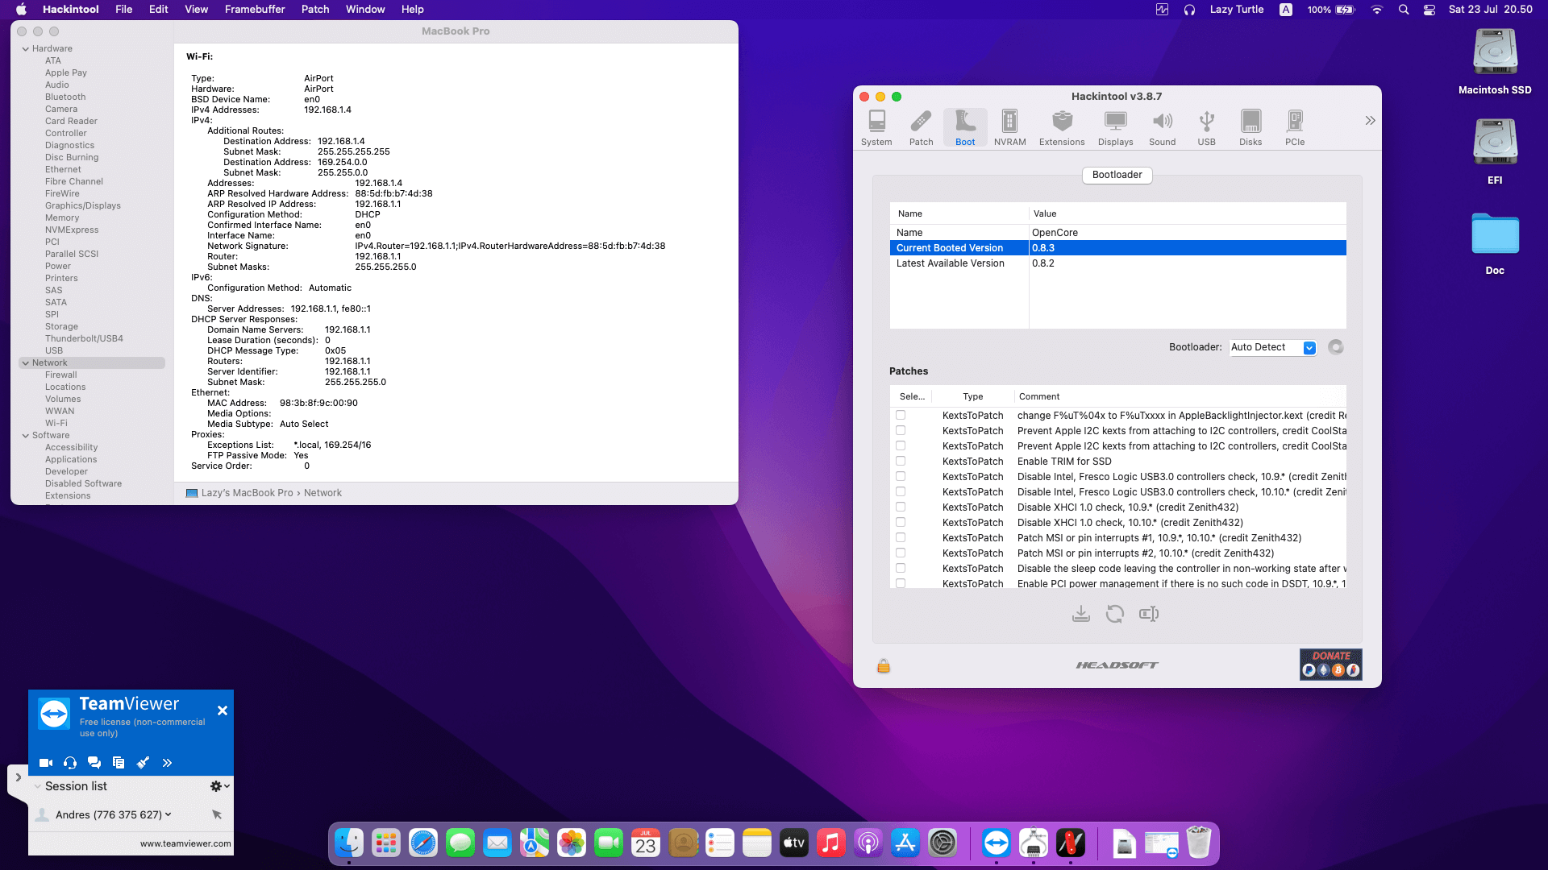Image resolution: width=1548 pixels, height=870 pixels.
Task: Open the TeamViewer chat icon
Action: 94,763
